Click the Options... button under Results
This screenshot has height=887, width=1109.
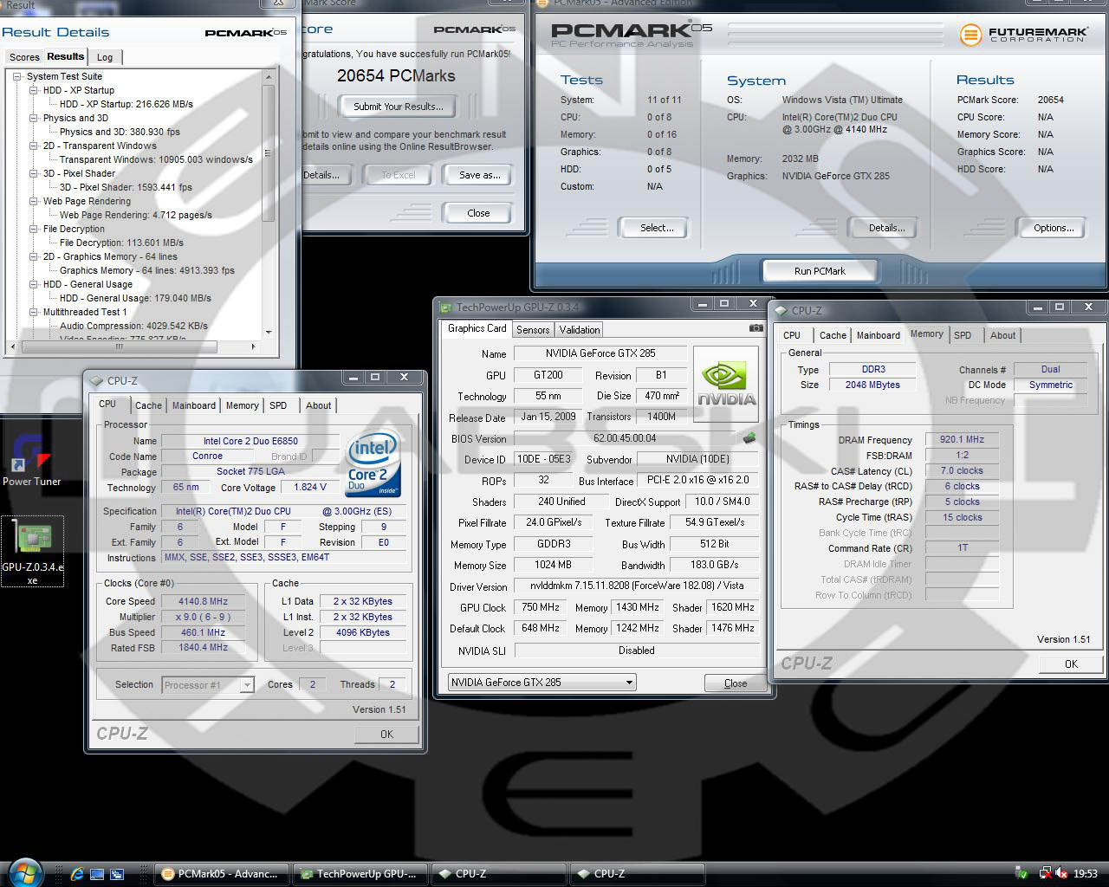1054,228
